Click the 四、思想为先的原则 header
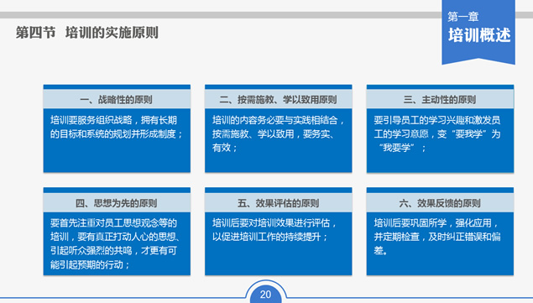Viewport: 533px width, 303px height. point(117,203)
